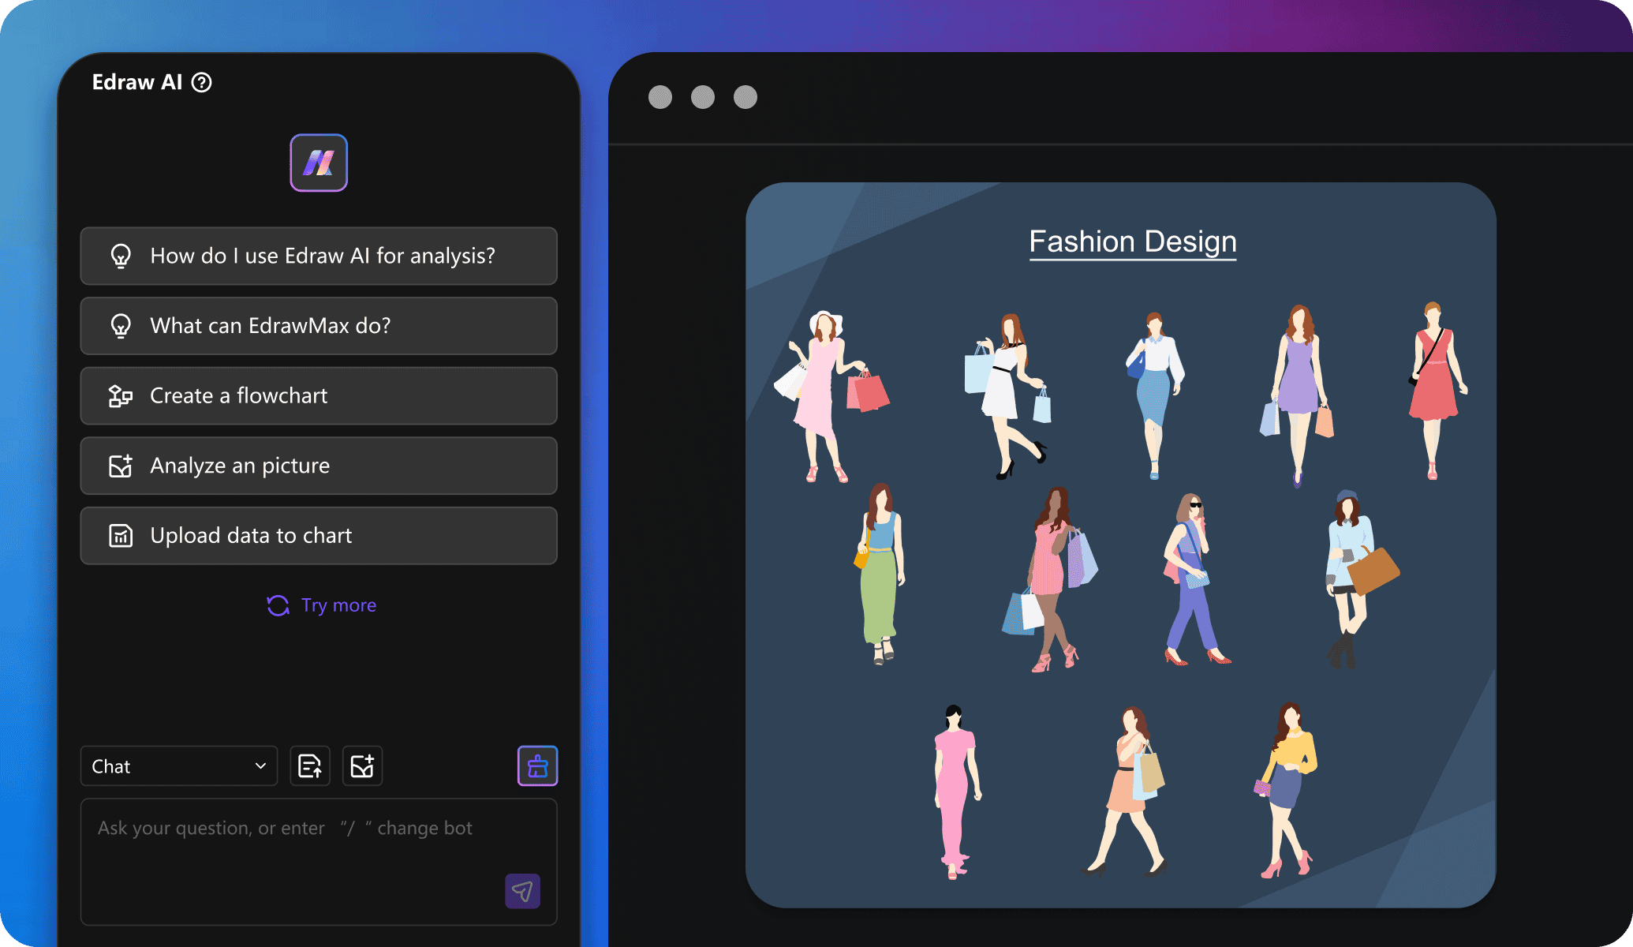1633x947 pixels.
Task: Select the Chat dropdown menu item
Action: click(174, 766)
